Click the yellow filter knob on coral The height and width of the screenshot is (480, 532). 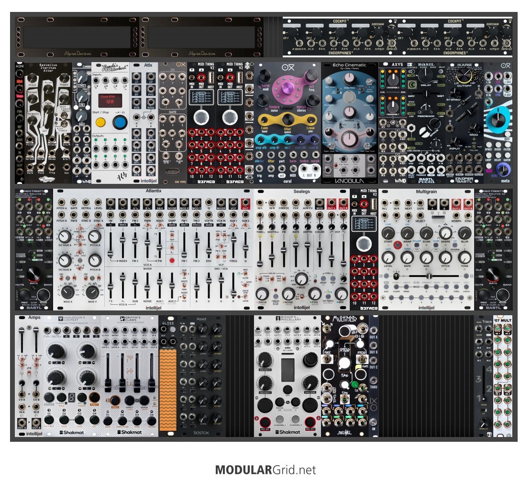[x=288, y=119]
